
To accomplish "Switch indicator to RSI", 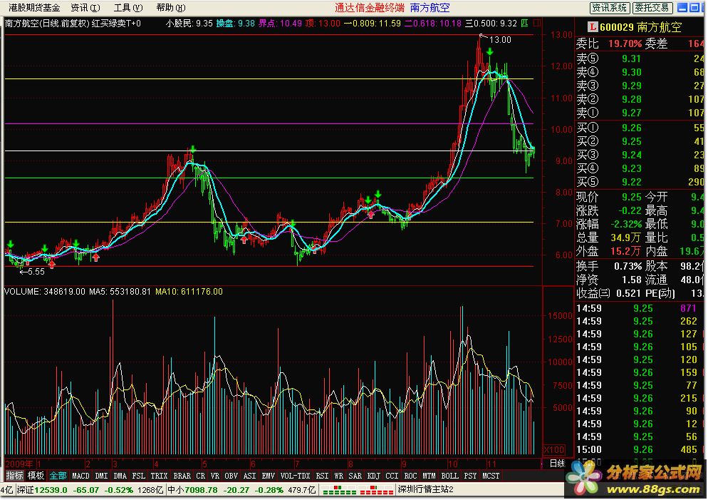I will (322, 476).
